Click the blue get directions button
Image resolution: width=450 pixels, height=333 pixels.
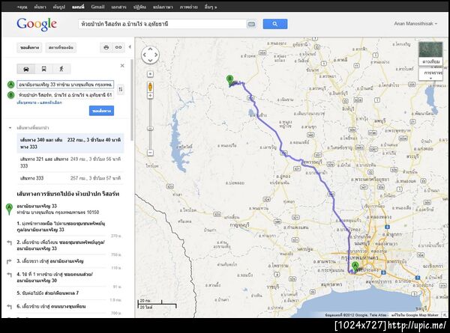pos(101,111)
